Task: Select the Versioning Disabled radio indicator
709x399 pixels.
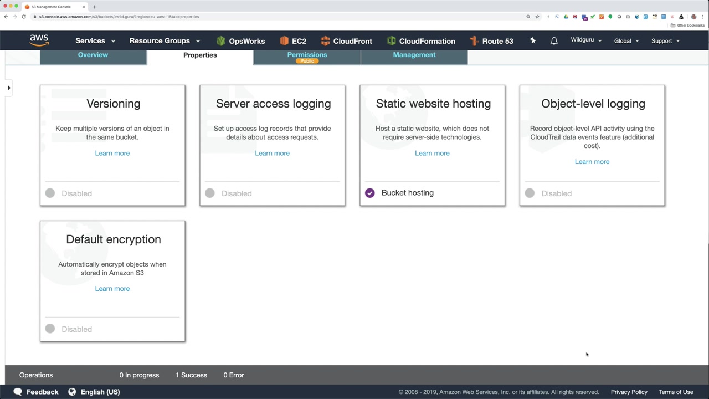Action: point(50,193)
